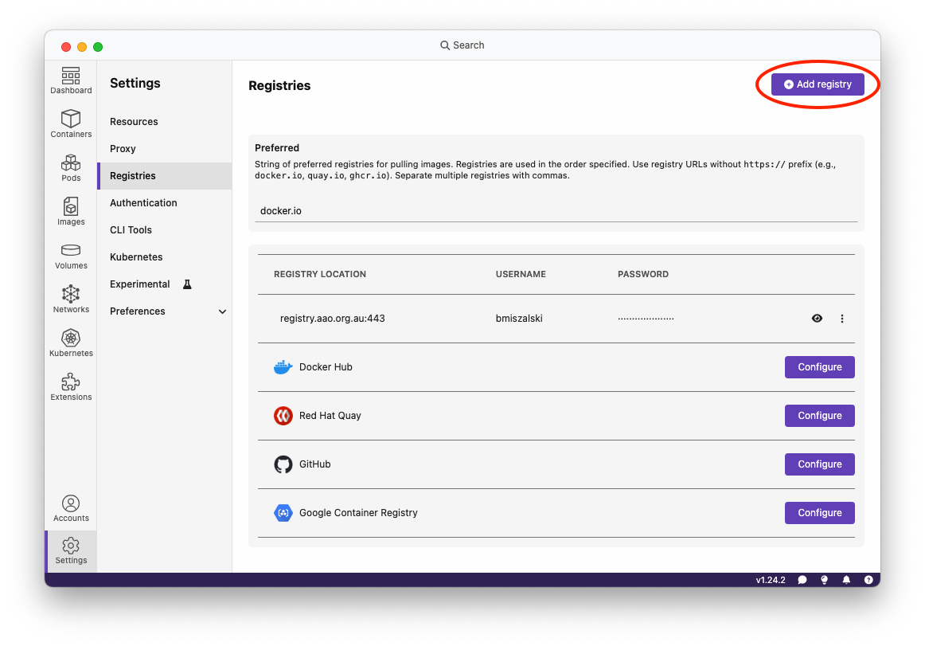
Task: Navigate to the Images page
Action: coord(71,211)
